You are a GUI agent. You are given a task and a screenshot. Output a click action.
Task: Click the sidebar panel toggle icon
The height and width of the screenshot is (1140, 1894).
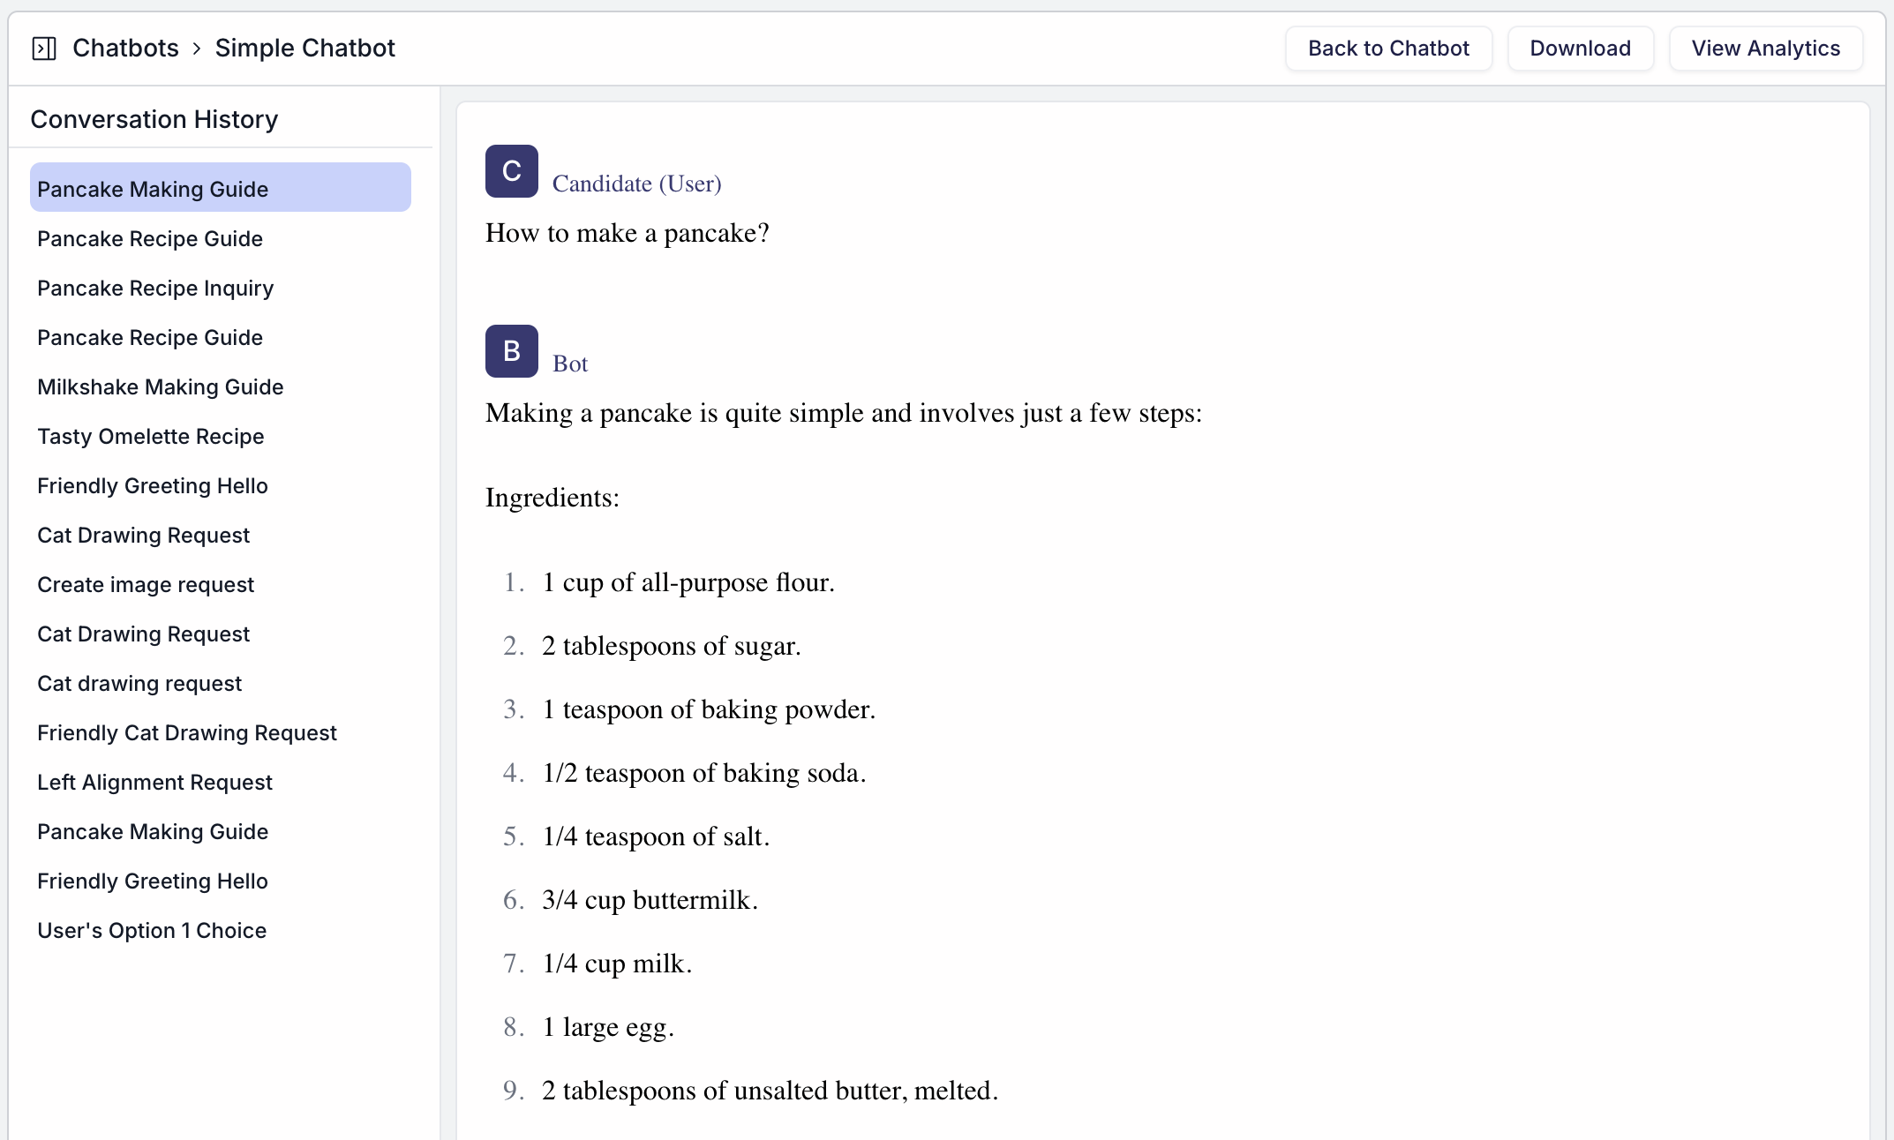coord(44,47)
